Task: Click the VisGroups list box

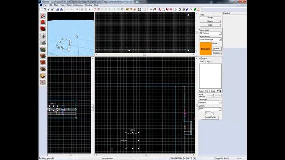Action: (x=210, y=76)
